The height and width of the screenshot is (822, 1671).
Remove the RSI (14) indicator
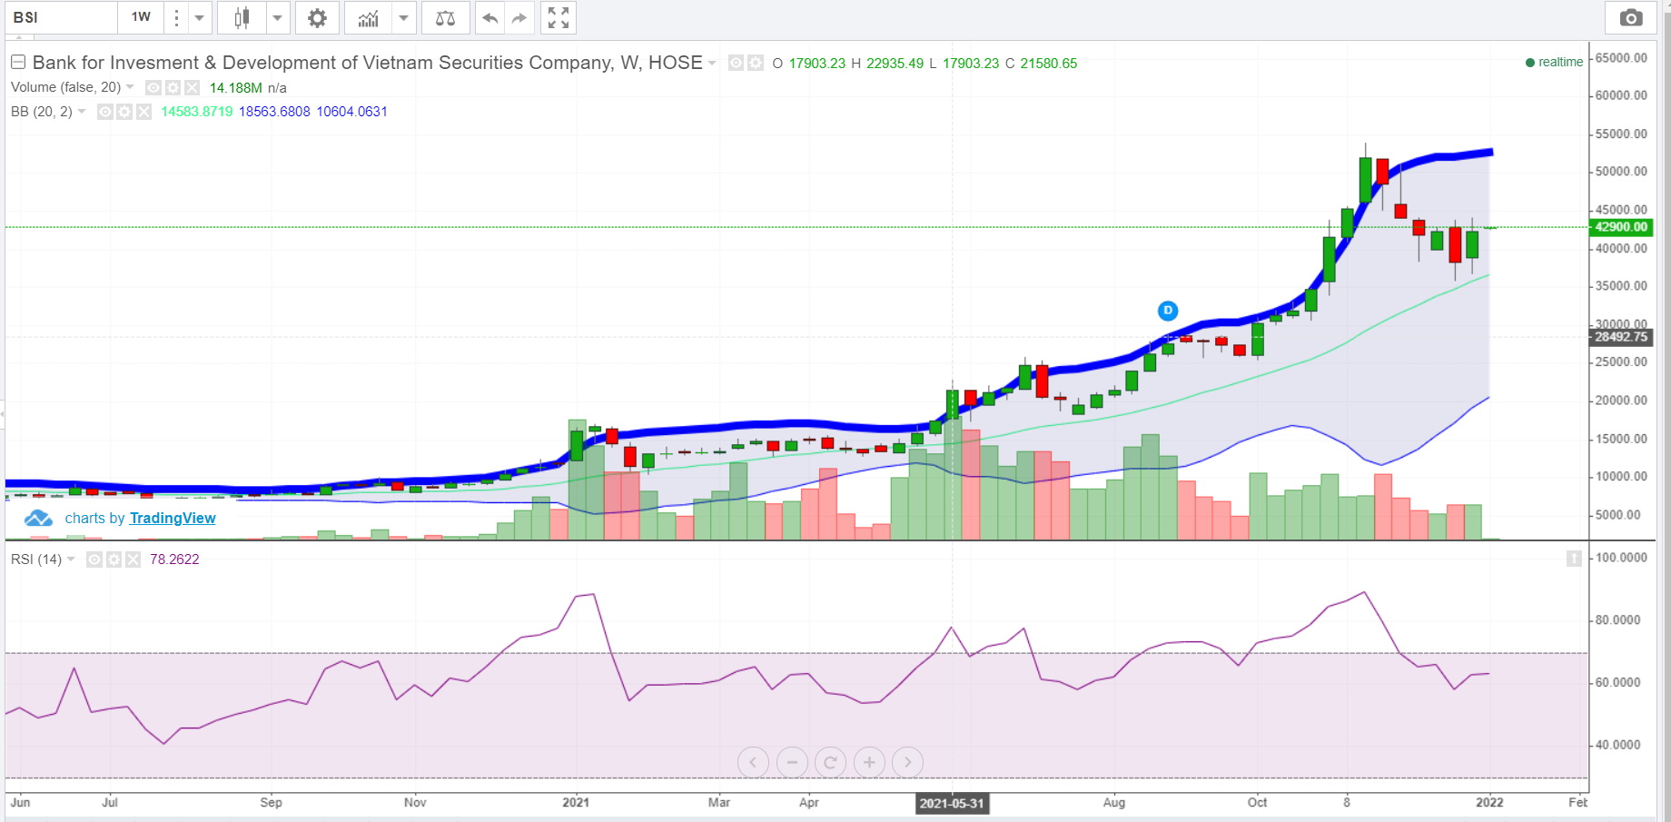point(133,560)
